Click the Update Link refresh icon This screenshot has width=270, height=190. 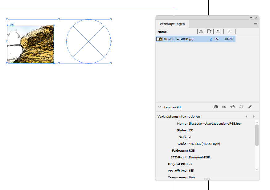click(x=241, y=107)
